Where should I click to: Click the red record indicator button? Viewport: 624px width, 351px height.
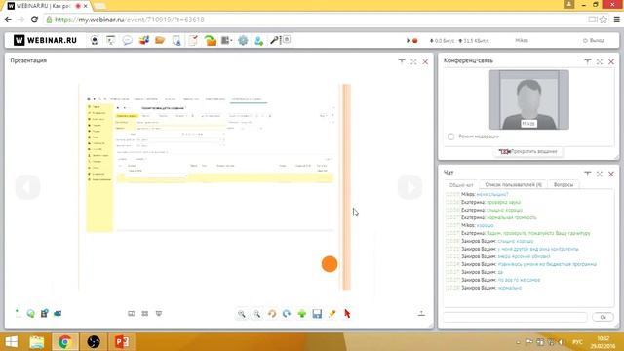(415, 41)
